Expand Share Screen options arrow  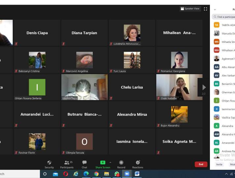coord(110,163)
